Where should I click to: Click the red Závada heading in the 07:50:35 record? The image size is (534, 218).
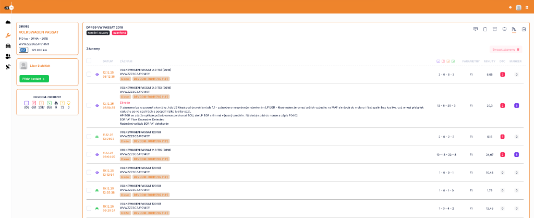pos(125,102)
